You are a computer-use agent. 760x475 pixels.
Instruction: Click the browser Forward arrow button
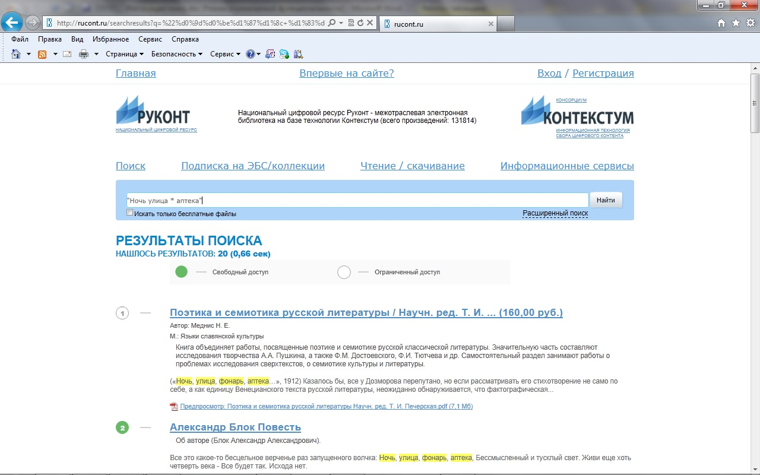click(x=33, y=23)
